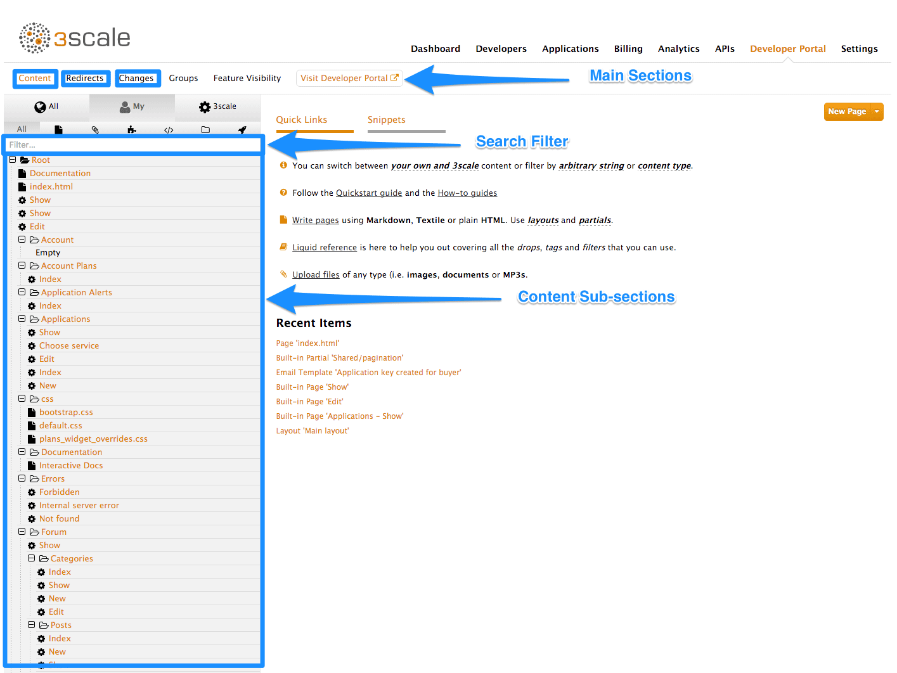This screenshot has height=673, width=897.
Task: Open default.css in the tree
Action: click(x=61, y=425)
